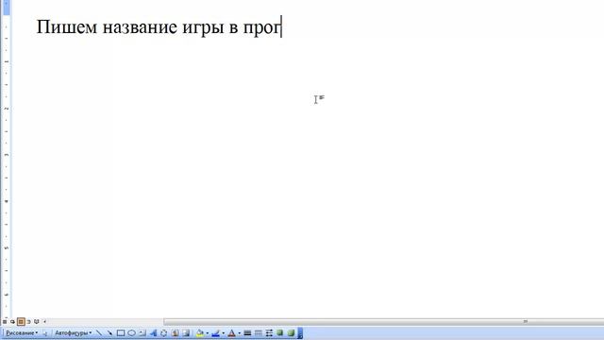Click on the word 'игры'

tap(203, 27)
